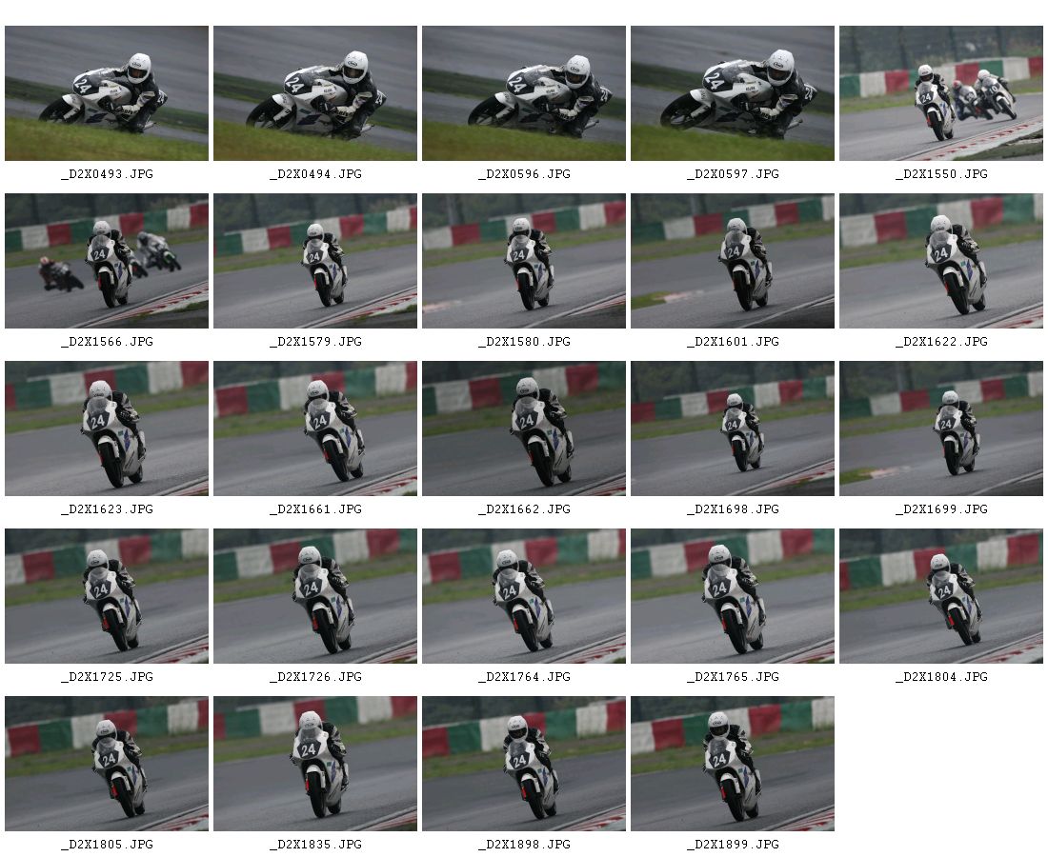Click the _D2X1805.JPG image
Viewport: 1048px width, 857px height.
pos(107,764)
